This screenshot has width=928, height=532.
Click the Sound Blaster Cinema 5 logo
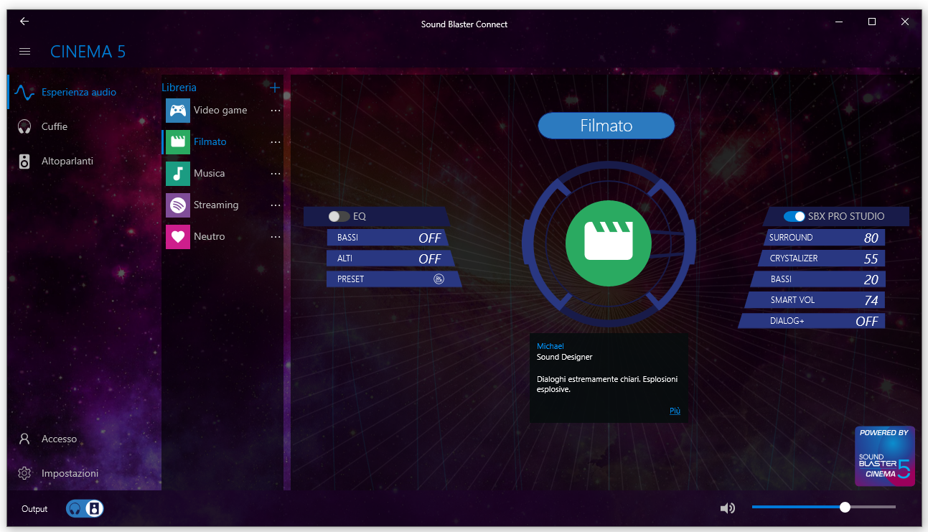pos(885,457)
